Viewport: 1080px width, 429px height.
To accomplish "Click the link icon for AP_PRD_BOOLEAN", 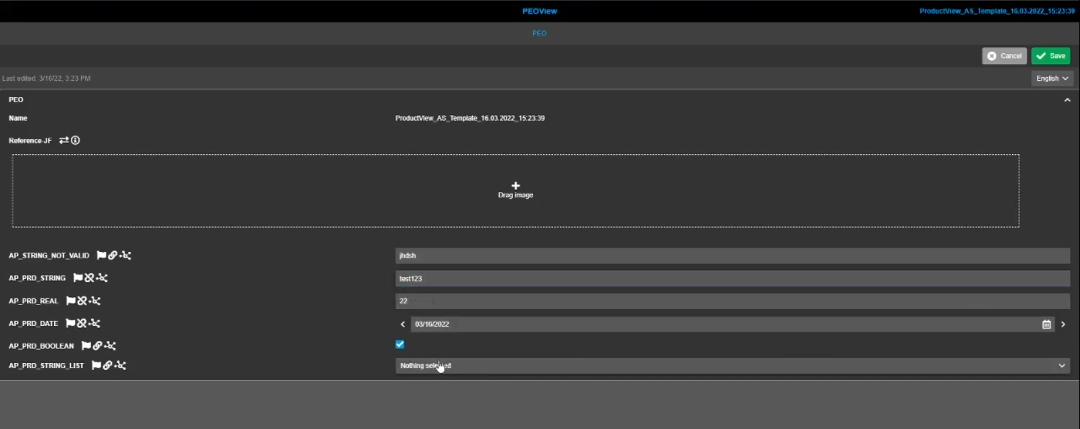I will 98,345.
